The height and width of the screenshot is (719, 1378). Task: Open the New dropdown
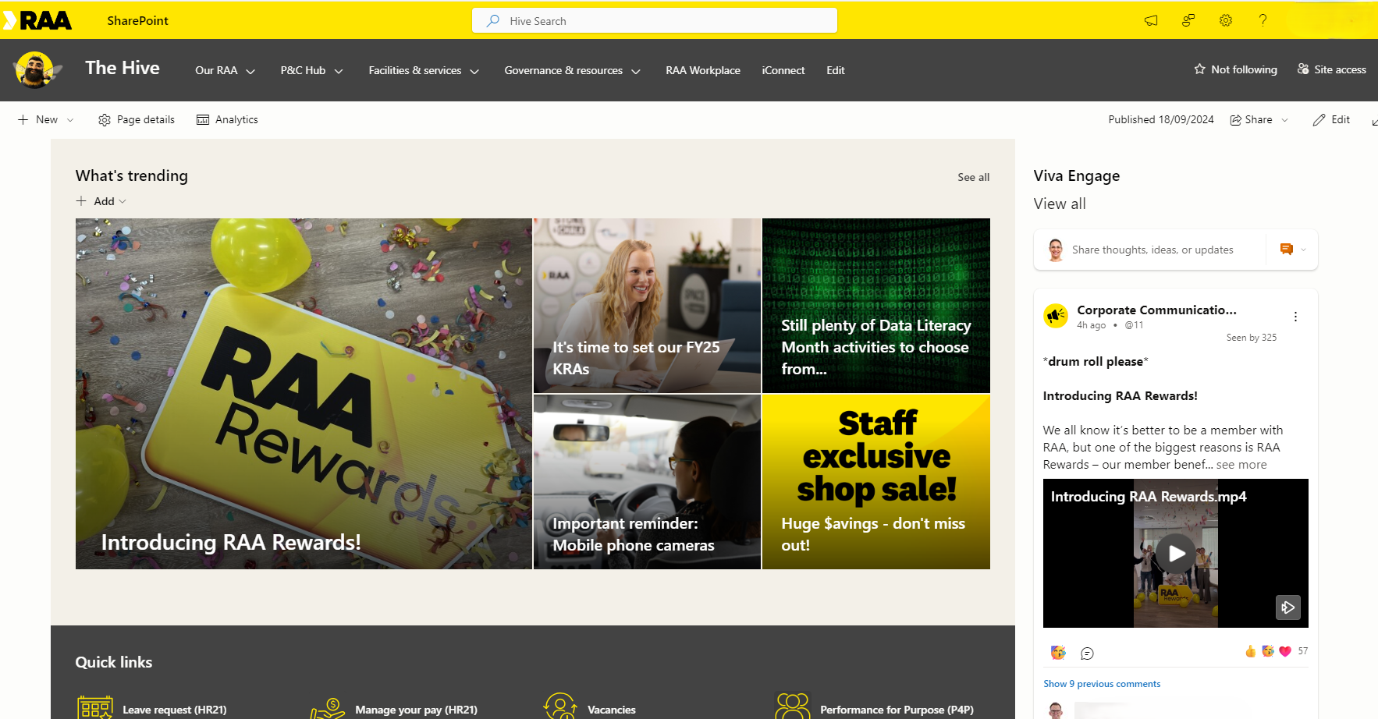pyautogui.click(x=45, y=120)
